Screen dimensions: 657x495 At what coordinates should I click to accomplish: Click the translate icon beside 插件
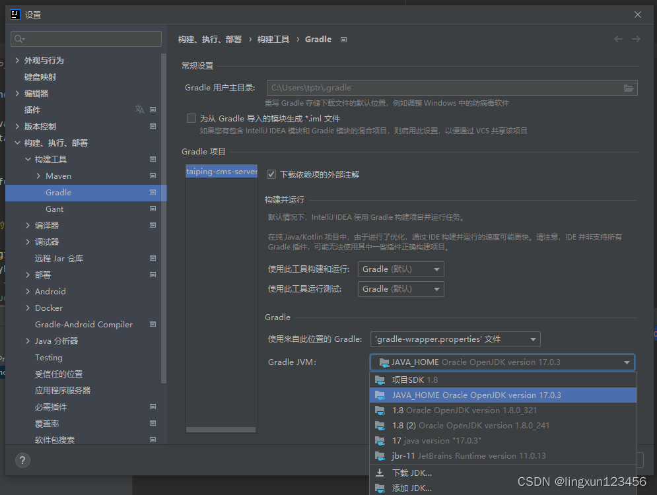tap(139, 110)
